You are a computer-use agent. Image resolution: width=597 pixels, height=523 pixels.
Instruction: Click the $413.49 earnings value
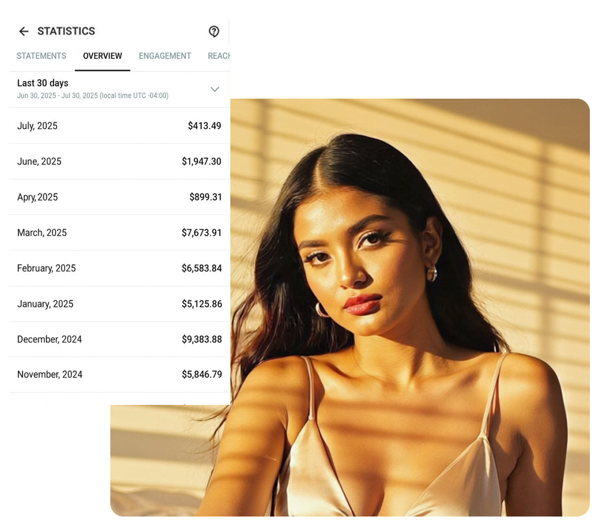(x=204, y=126)
